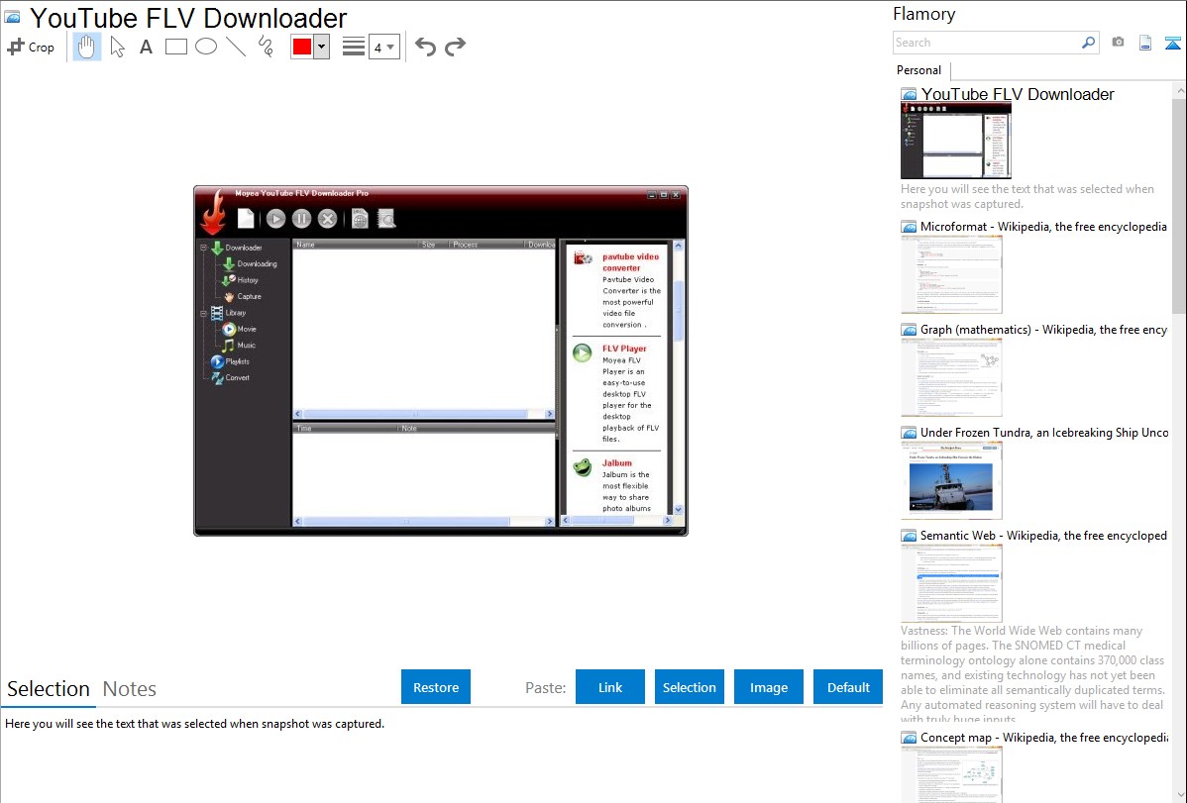
Task: Pick the text annotation tool
Action: 146,47
